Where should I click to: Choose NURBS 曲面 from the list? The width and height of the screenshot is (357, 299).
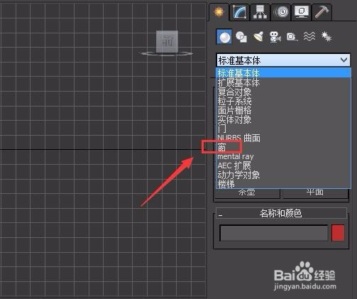point(283,138)
